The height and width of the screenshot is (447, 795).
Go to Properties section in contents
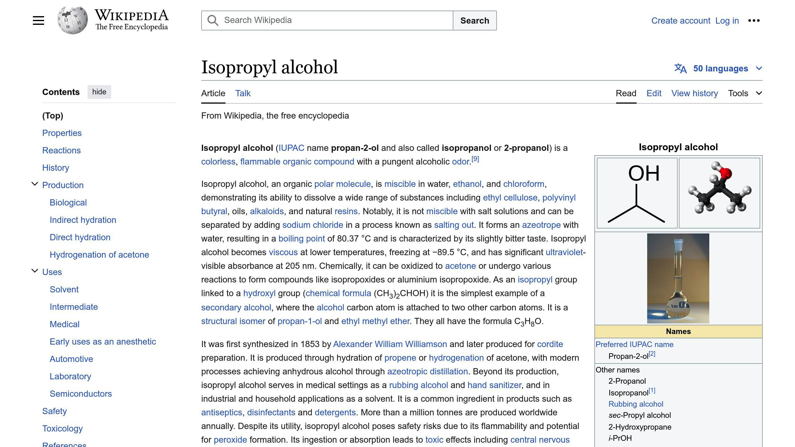tap(62, 133)
